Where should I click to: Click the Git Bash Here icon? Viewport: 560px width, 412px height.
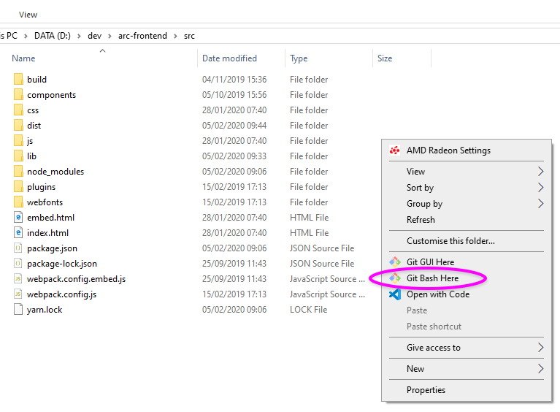coord(395,278)
